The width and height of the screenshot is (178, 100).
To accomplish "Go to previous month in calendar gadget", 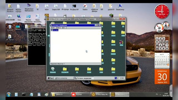I will (156, 54).
